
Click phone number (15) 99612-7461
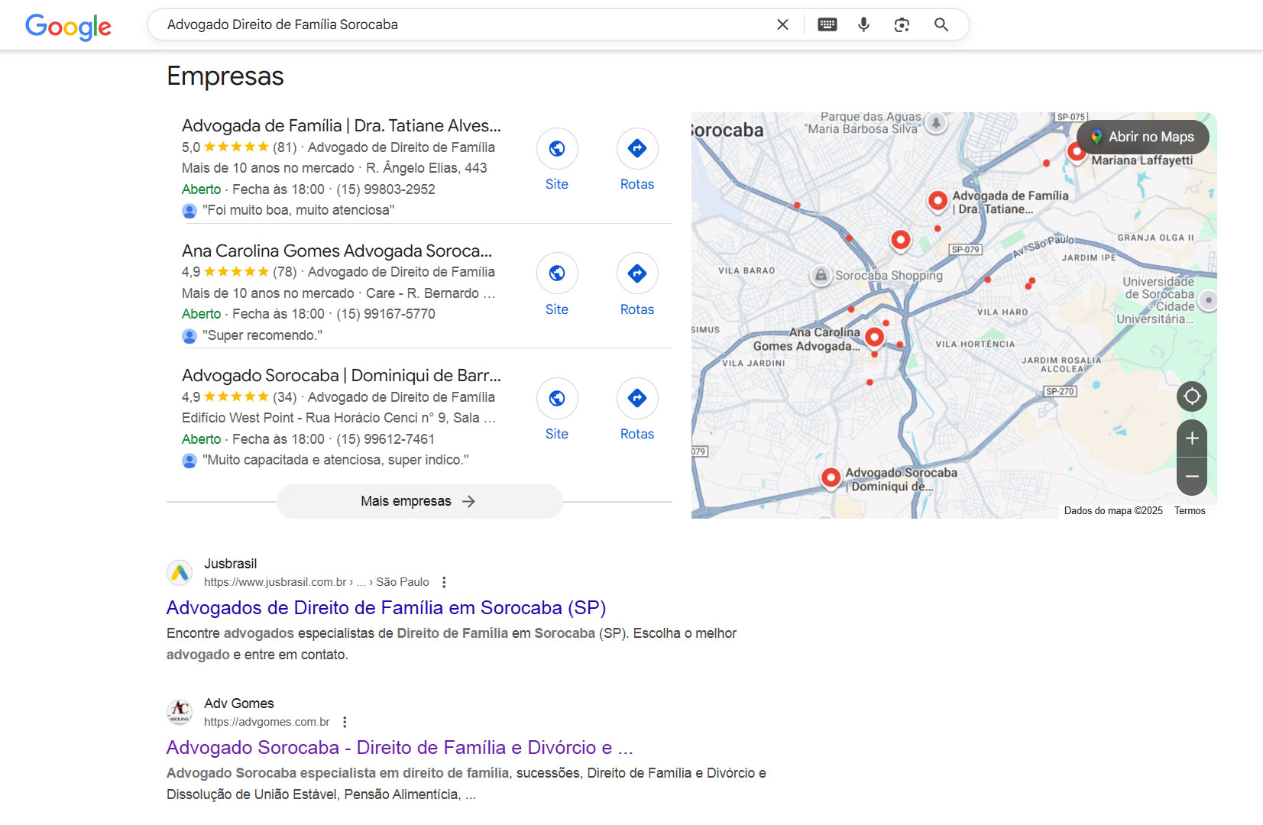(386, 439)
